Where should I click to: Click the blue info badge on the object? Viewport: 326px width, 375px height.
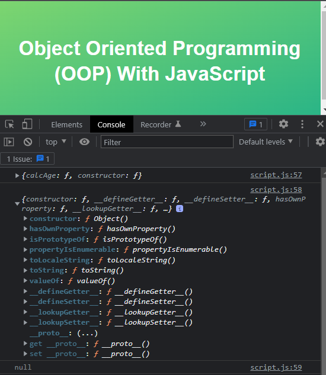[180, 209]
